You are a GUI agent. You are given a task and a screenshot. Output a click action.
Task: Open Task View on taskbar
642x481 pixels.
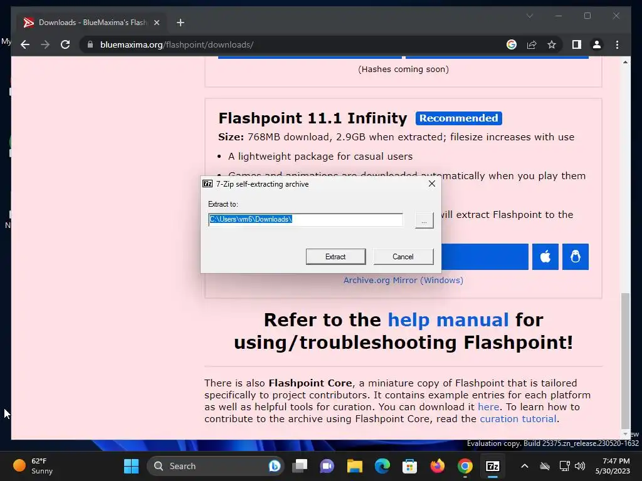point(300,466)
